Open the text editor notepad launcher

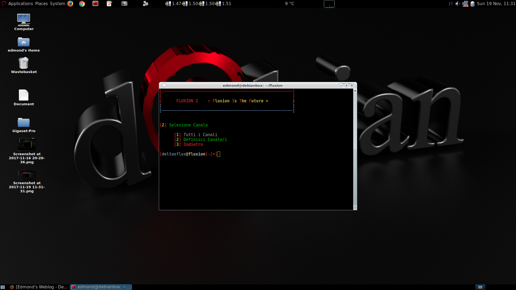[109, 3]
